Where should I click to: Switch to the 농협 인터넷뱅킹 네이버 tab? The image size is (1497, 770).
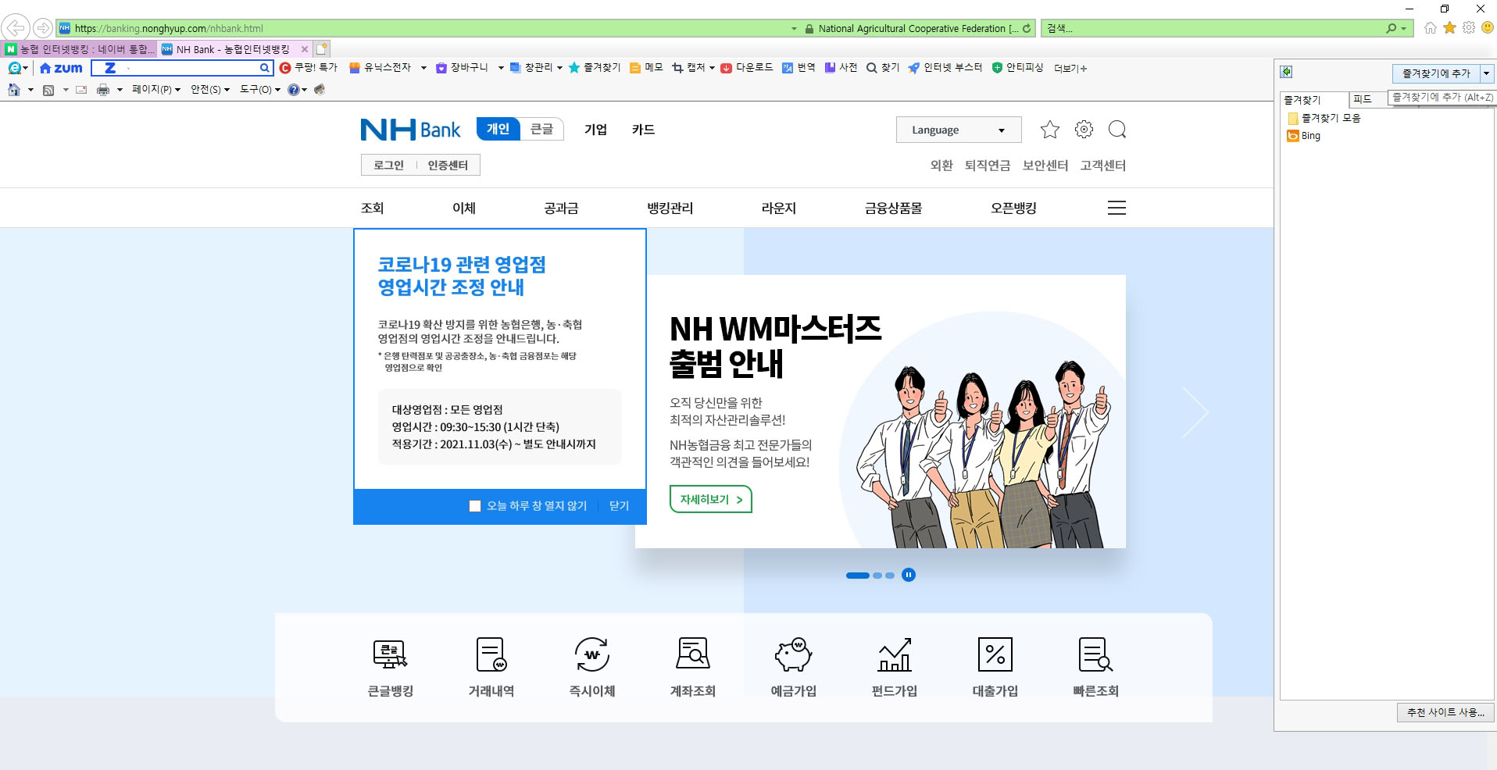point(80,49)
